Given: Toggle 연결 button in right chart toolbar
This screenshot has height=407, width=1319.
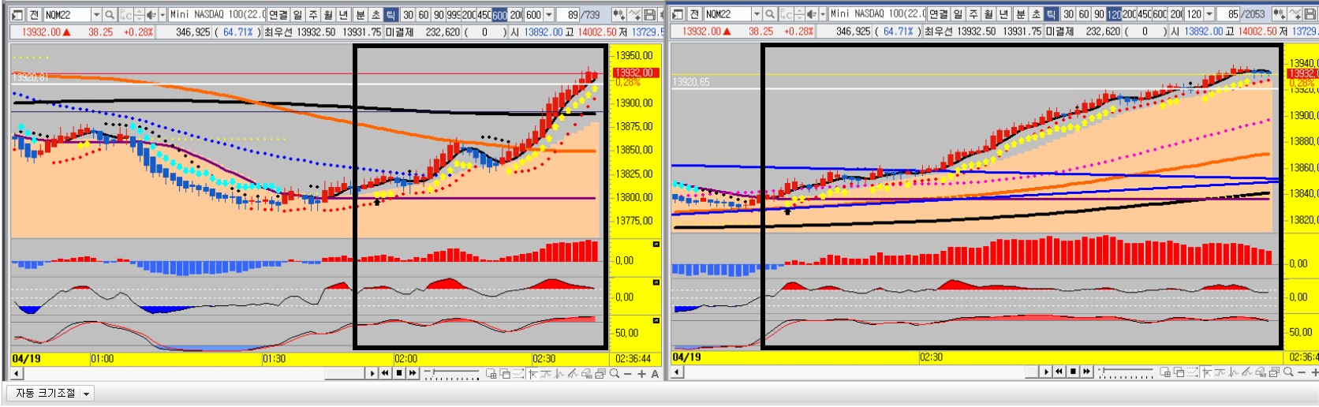Looking at the screenshot, I should tap(939, 15).
